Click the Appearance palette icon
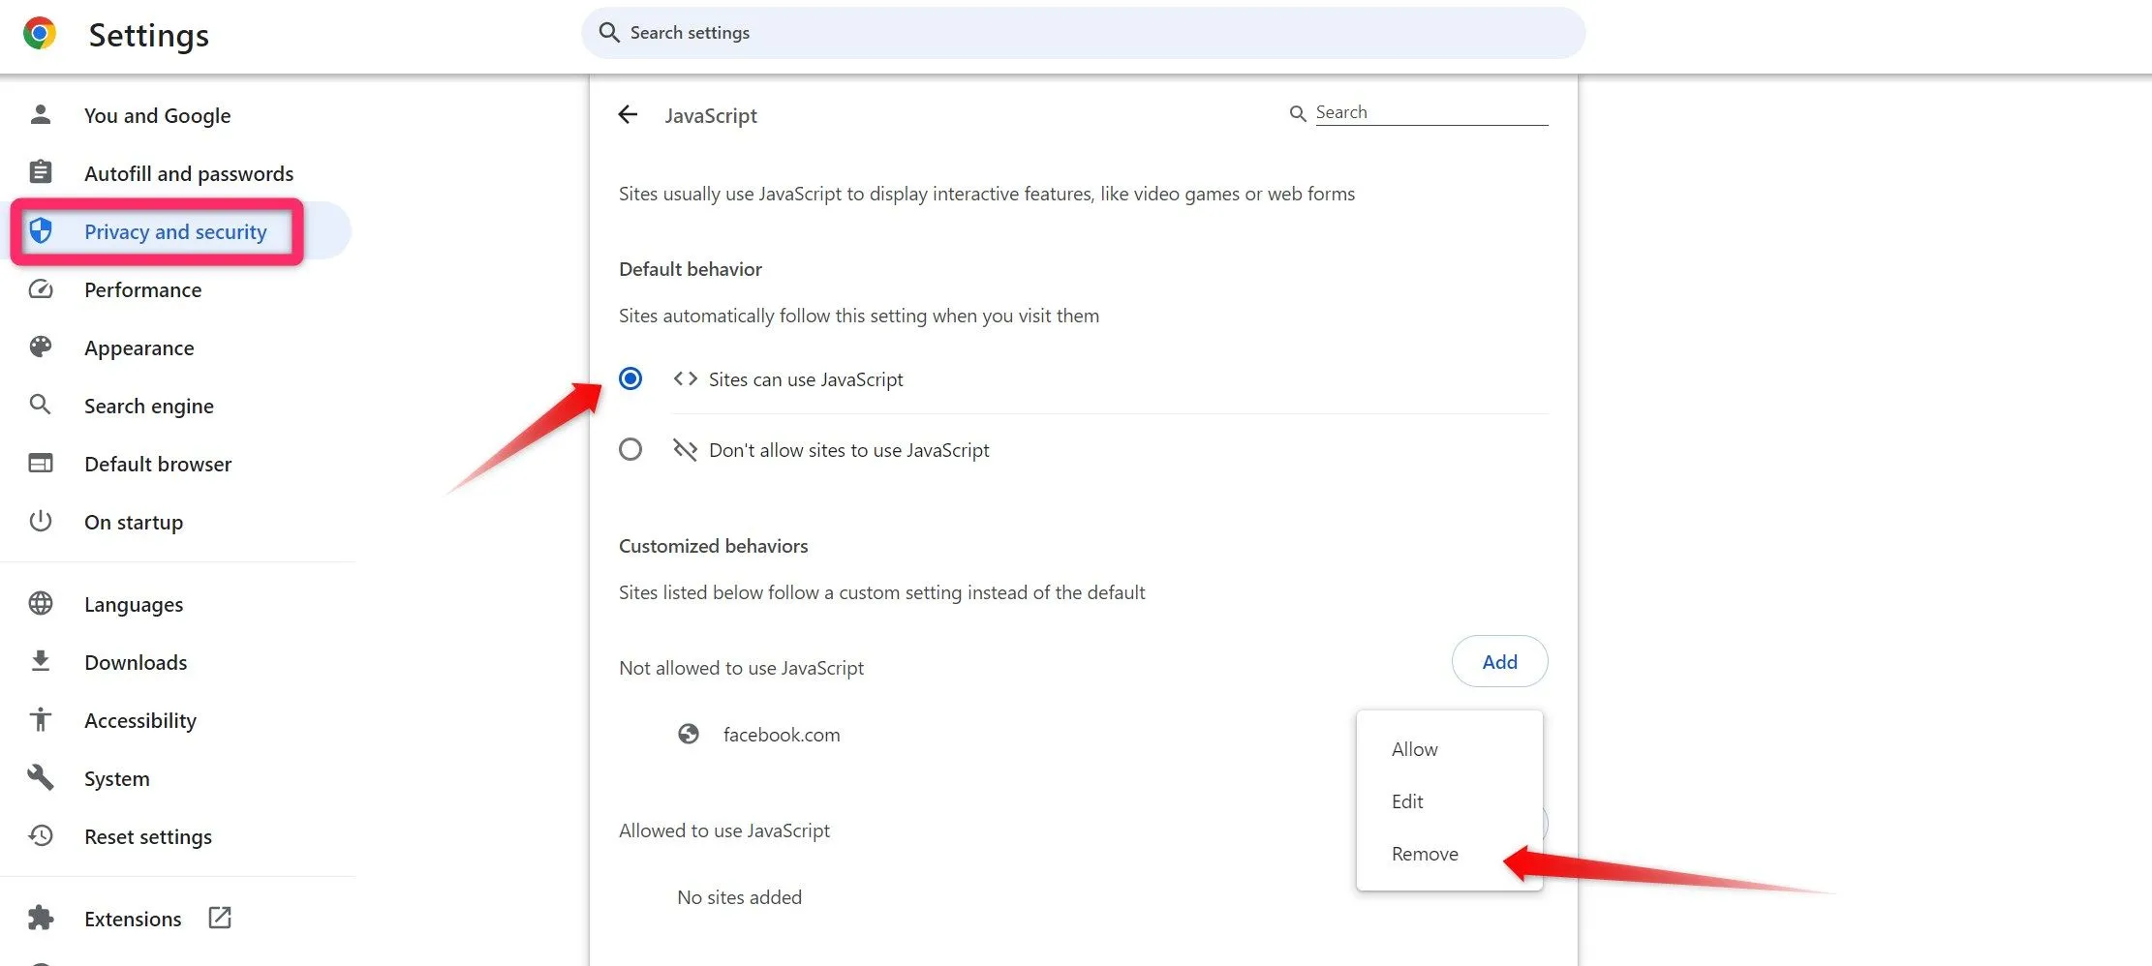The height and width of the screenshot is (966, 2152). [40, 347]
